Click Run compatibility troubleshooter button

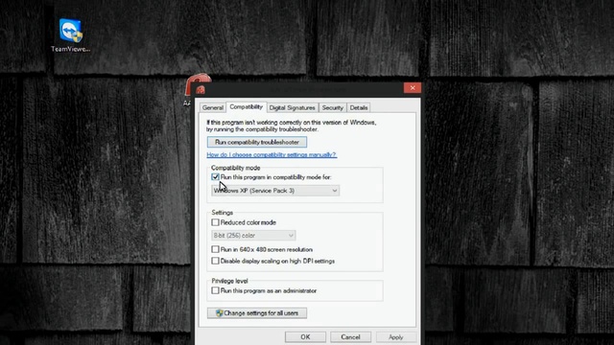click(x=257, y=142)
